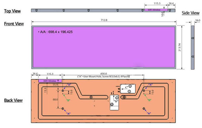The width and height of the screenshot is (202, 128).
Task: Select the 115.3 dimension in Top View
Action: (x=157, y=3)
